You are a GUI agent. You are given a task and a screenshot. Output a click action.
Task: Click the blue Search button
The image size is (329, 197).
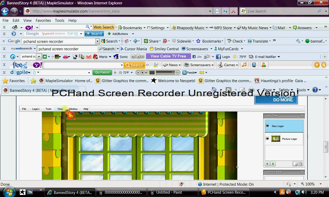pos(94,34)
